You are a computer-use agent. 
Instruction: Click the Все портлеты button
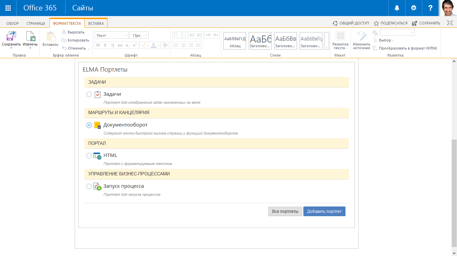coord(285,211)
